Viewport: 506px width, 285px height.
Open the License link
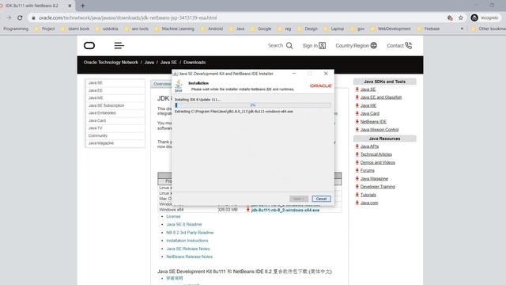pos(173,216)
